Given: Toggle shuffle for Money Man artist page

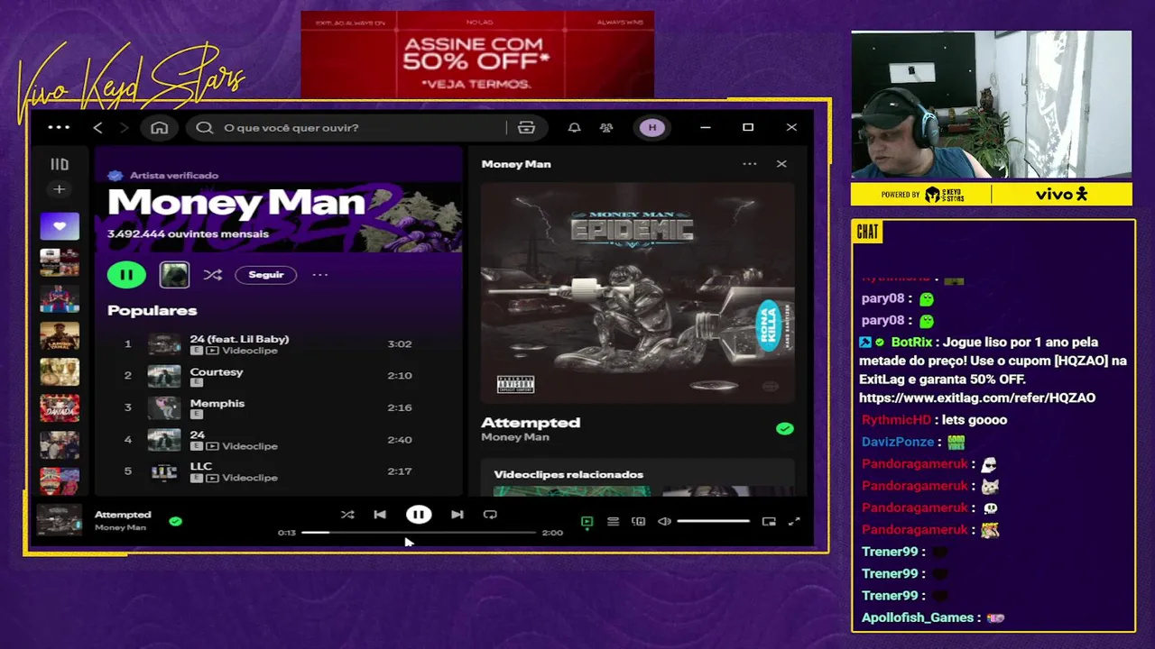Looking at the screenshot, I should pyautogui.click(x=212, y=275).
